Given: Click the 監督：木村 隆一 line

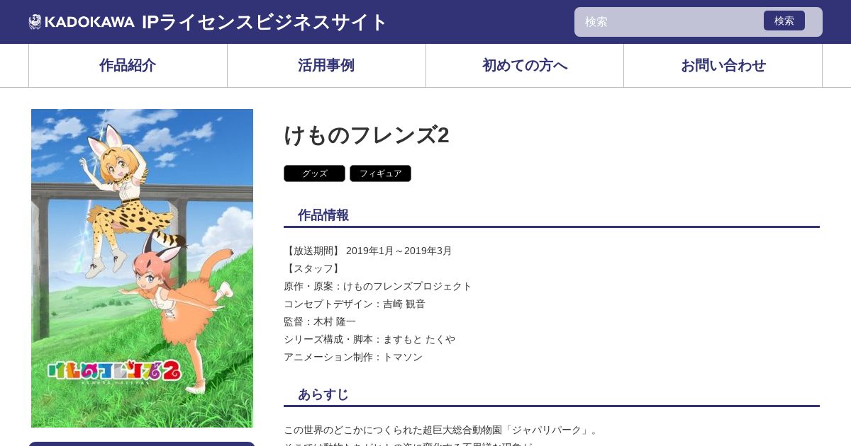Looking at the screenshot, I should (x=320, y=321).
